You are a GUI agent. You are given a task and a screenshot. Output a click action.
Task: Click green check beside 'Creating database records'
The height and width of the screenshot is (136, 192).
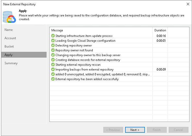(53, 60)
